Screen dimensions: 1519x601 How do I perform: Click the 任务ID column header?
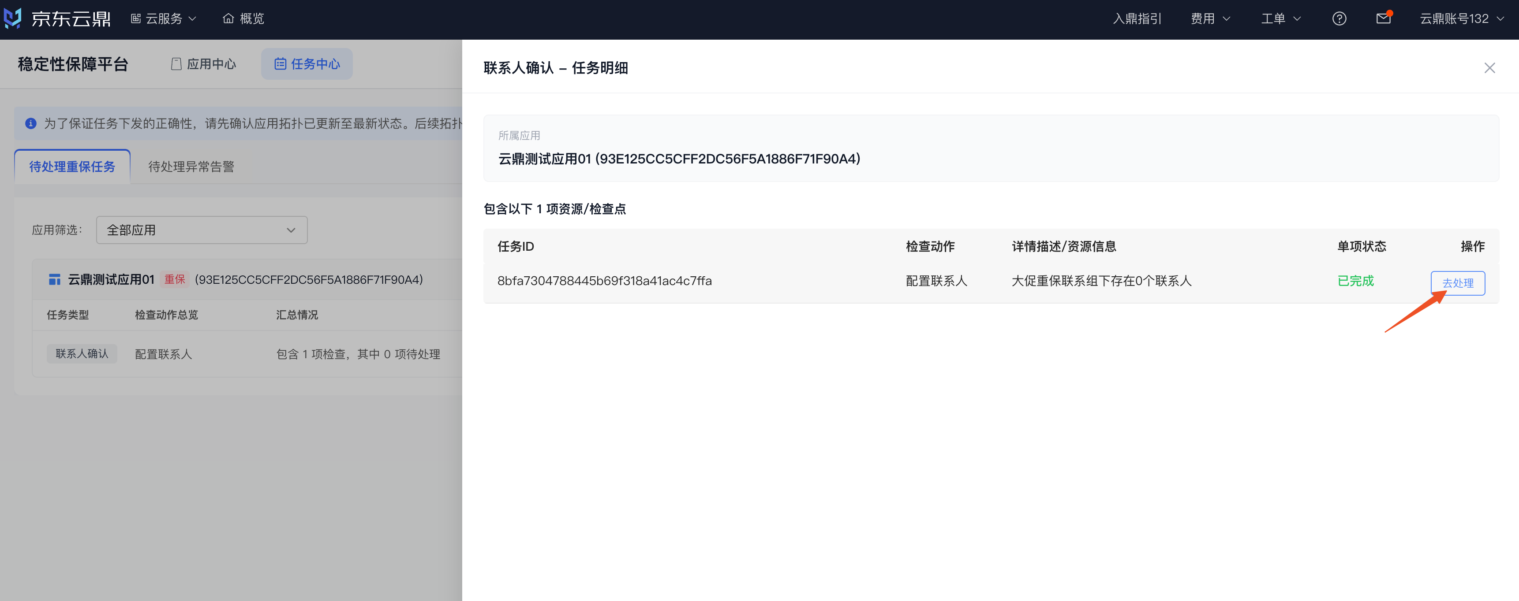coord(515,246)
